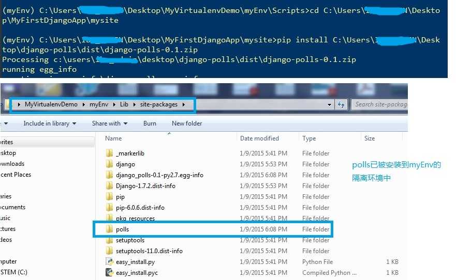The height and width of the screenshot is (280, 456).
Task: Click the polls folder name
Action: (x=122, y=229)
